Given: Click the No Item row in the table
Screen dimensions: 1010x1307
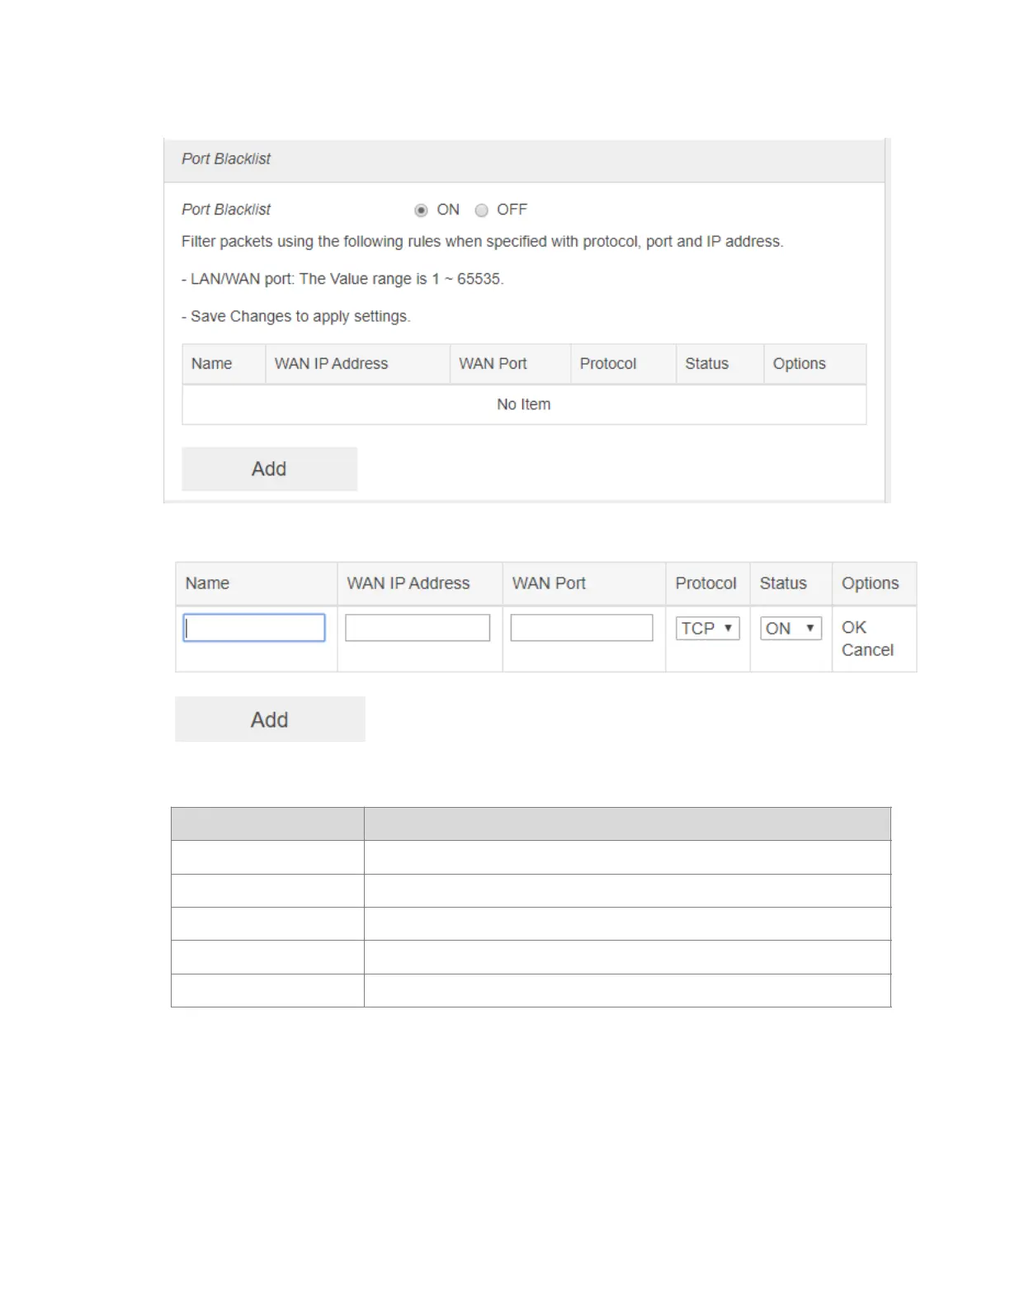Looking at the screenshot, I should [x=524, y=404].
